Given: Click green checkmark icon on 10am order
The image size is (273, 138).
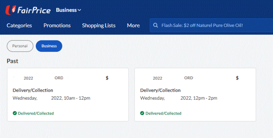Looking at the screenshot, I should (14, 113).
